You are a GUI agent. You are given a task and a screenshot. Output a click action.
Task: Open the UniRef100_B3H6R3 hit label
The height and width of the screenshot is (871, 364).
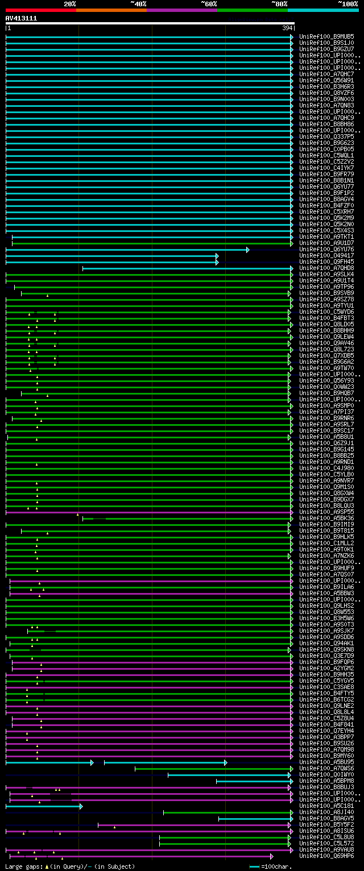(326, 86)
